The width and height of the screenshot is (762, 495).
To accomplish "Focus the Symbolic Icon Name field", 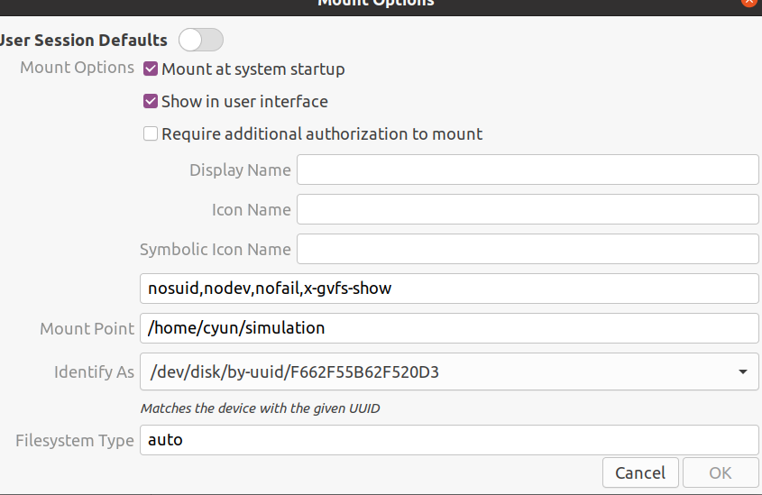I will [528, 249].
